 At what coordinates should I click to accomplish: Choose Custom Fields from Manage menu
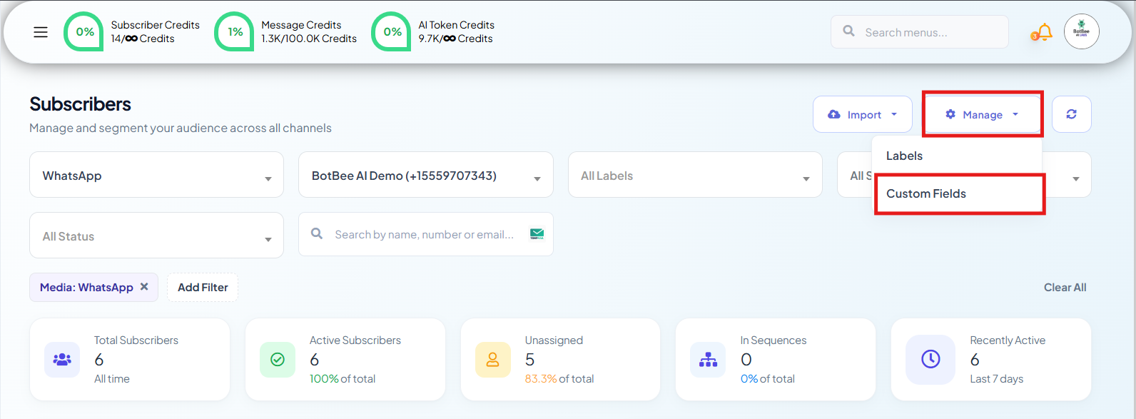[957, 193]
